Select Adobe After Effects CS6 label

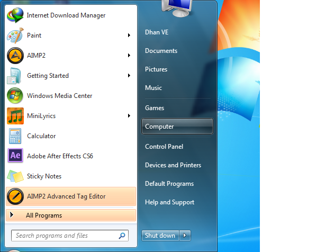pyautogui.click(x=60, y=156)
